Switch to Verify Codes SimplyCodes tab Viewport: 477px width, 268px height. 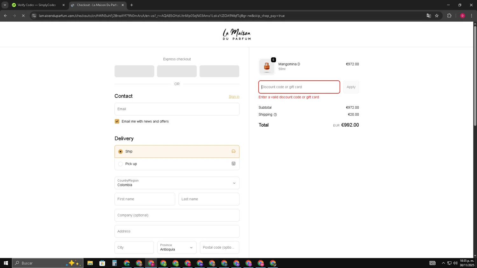[37, 5]
